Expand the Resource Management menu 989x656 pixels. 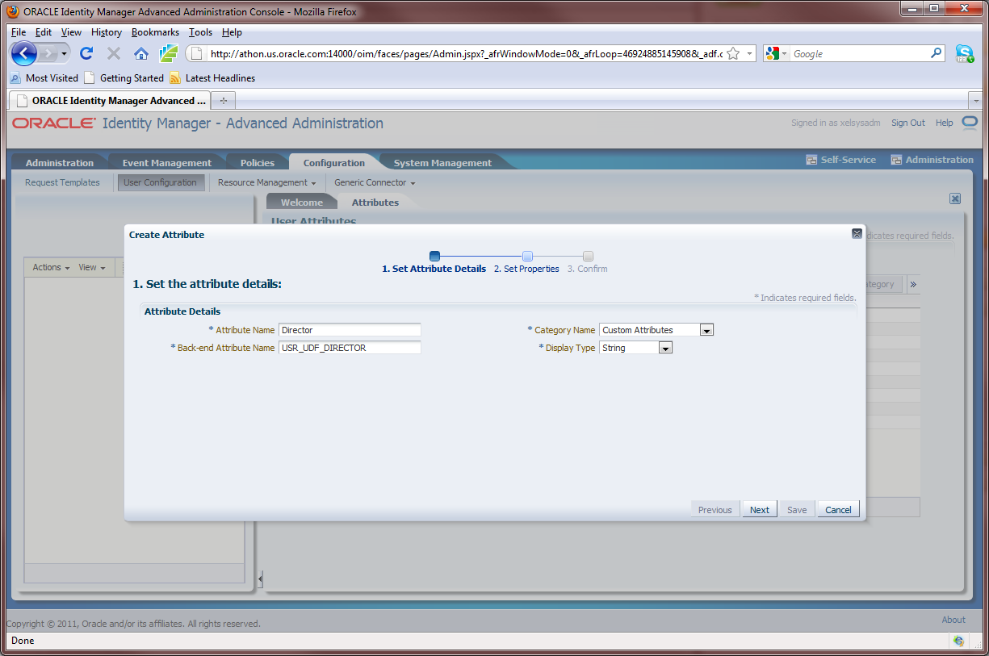(x=267, y=182)
